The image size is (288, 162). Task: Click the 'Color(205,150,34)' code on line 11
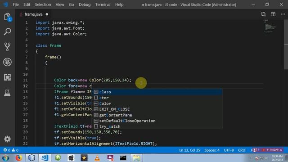[109, 80]
